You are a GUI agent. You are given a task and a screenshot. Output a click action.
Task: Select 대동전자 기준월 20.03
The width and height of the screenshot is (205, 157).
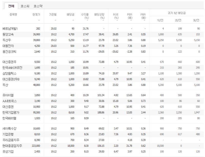point(54,46)
